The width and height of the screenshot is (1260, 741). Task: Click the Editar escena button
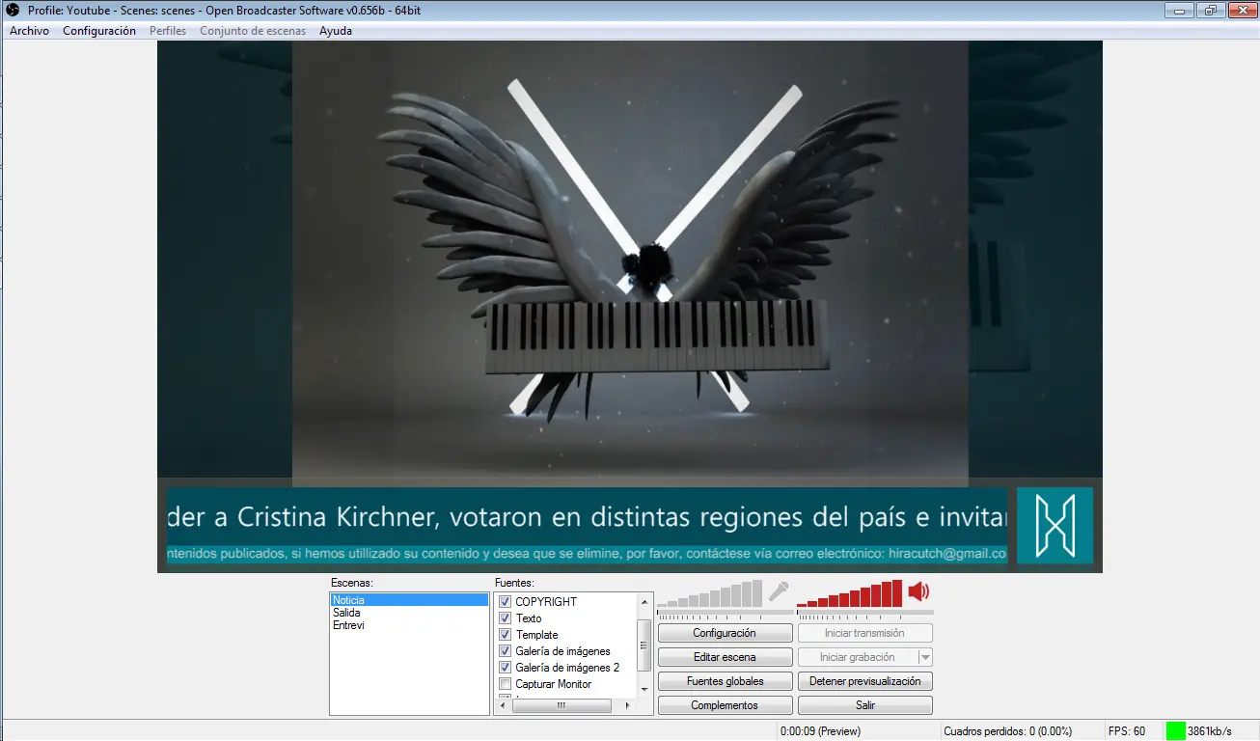point(725,657)
